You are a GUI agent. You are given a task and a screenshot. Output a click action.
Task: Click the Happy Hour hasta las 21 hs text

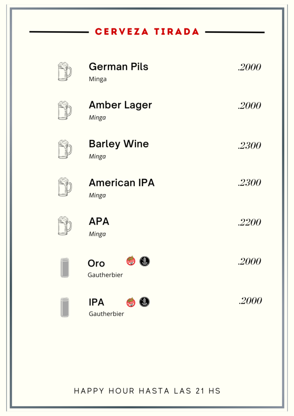coord(147,391)
